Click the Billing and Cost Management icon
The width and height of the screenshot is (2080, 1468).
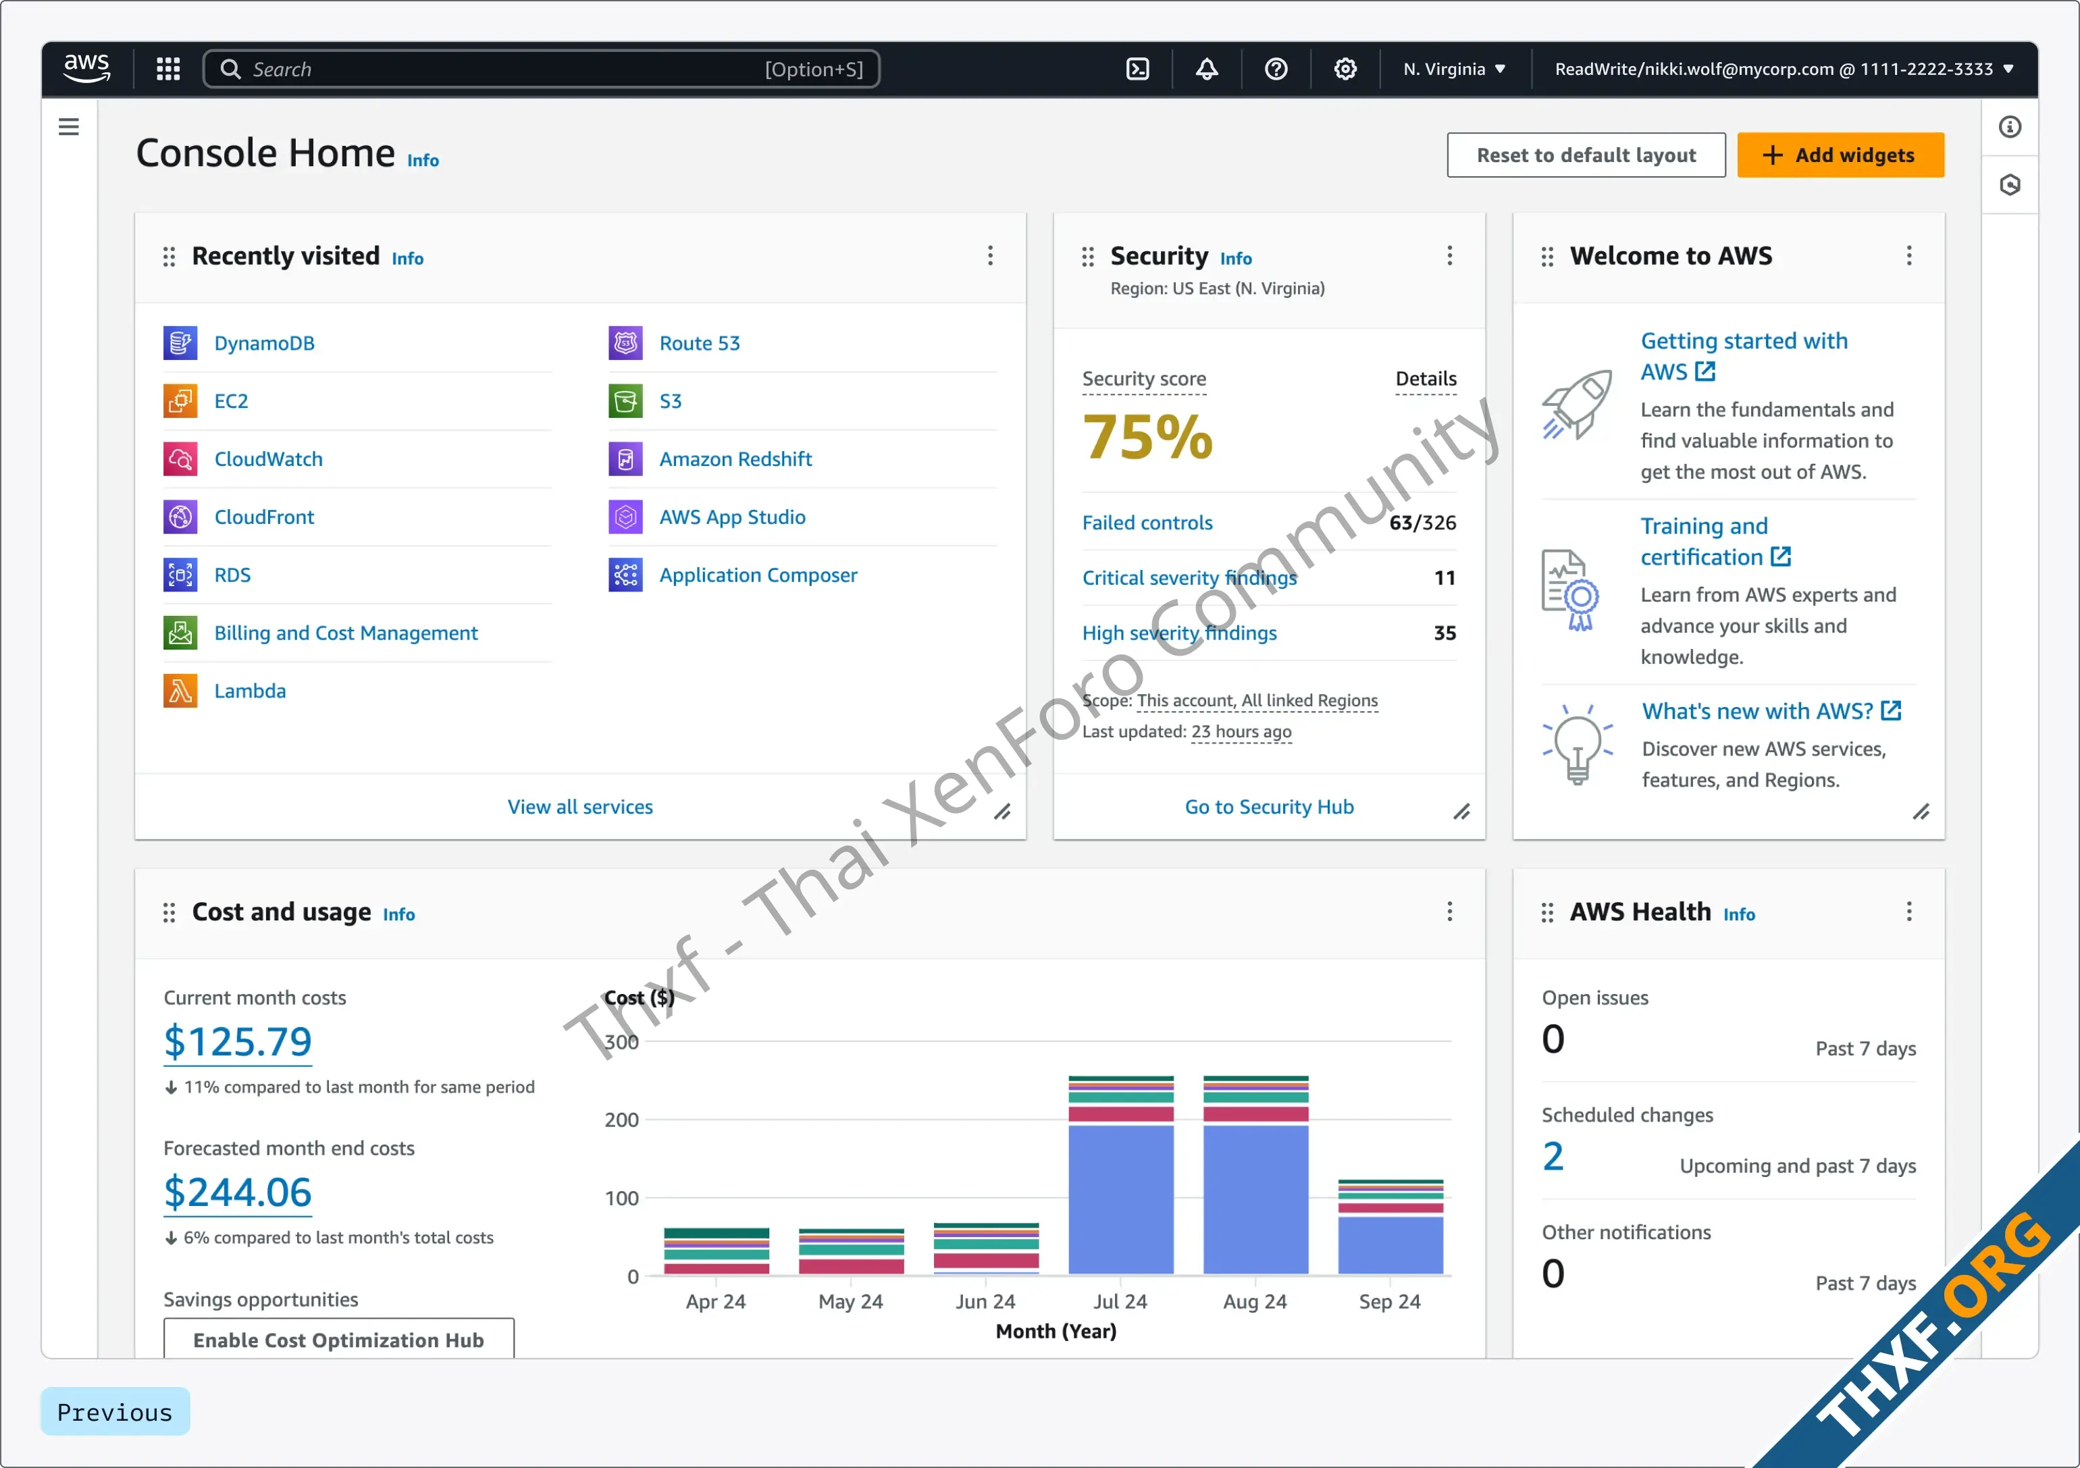point(180,633)
